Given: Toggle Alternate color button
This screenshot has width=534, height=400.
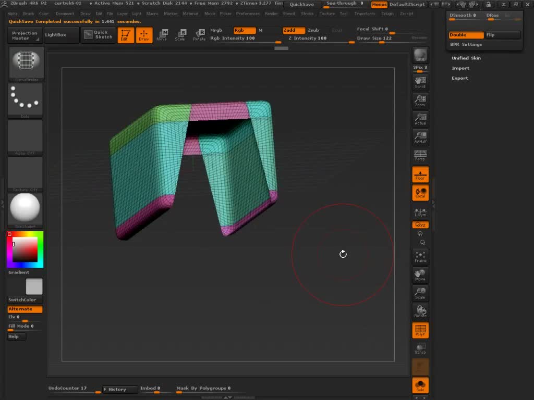Looking at the screenshot, I should pyautogui.click(x=25, y=309).
